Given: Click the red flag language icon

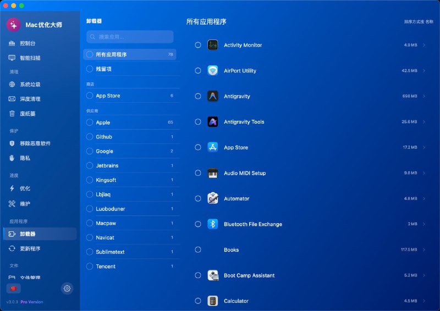Looking at the screenshot, I should [x=13, y=288].
